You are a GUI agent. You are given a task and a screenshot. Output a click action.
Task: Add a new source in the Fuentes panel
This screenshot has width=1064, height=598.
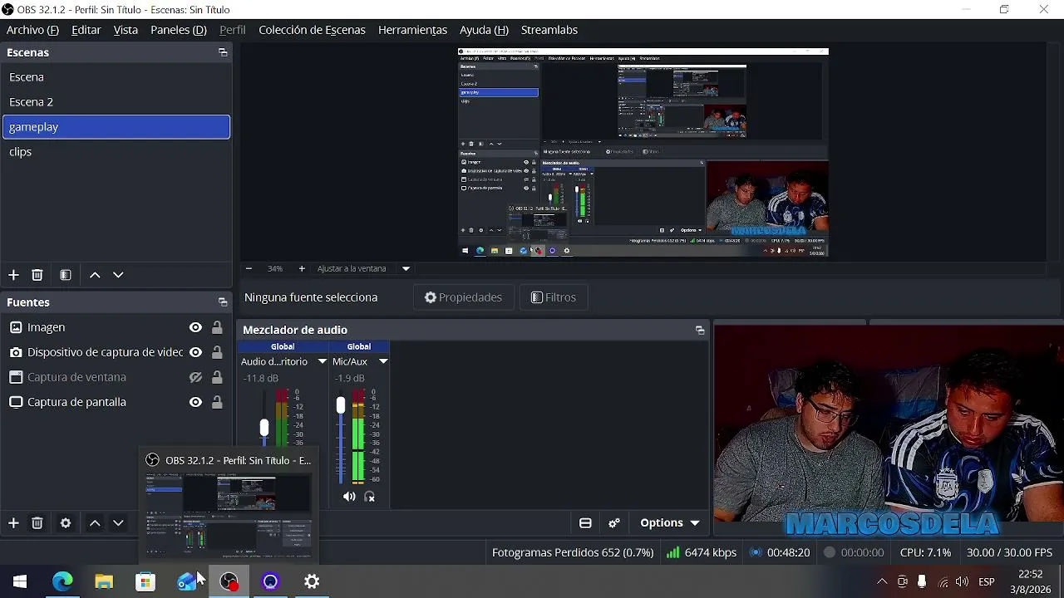click(13, 522)
